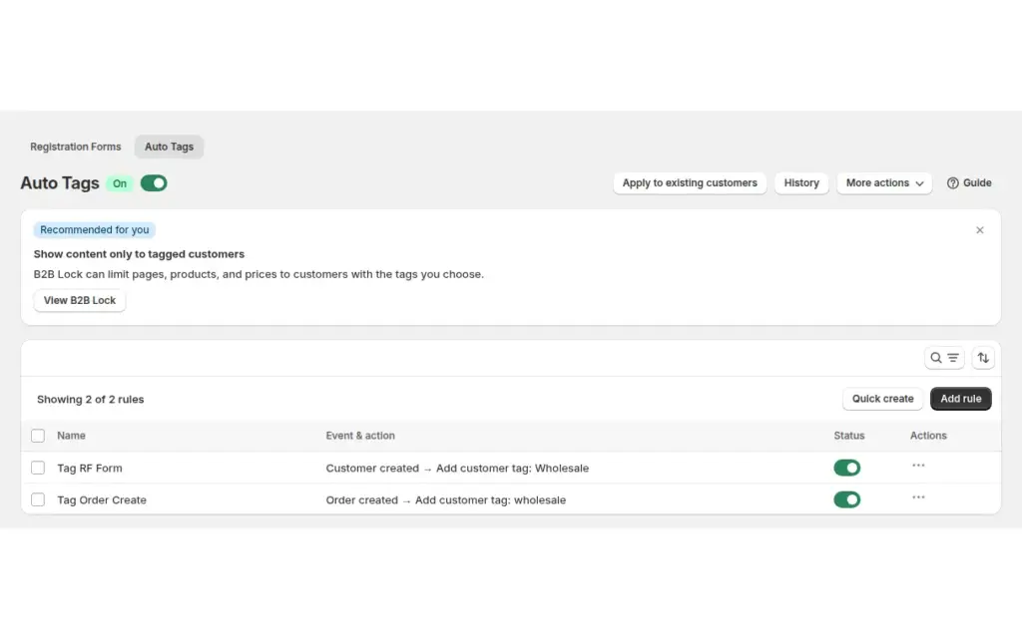The height and width of the screenshot is (639, 1022).
Task: Click 'Showing 2 of 2 rules' text
Action: click(91, 399)
